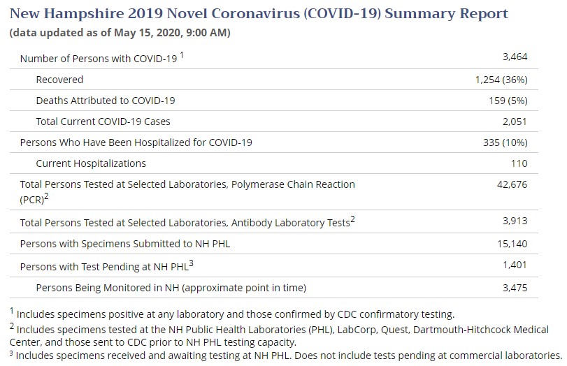Select the 1,401 pending tests value
This screenshot has height=366, width=567.
(x=513, y=265)
